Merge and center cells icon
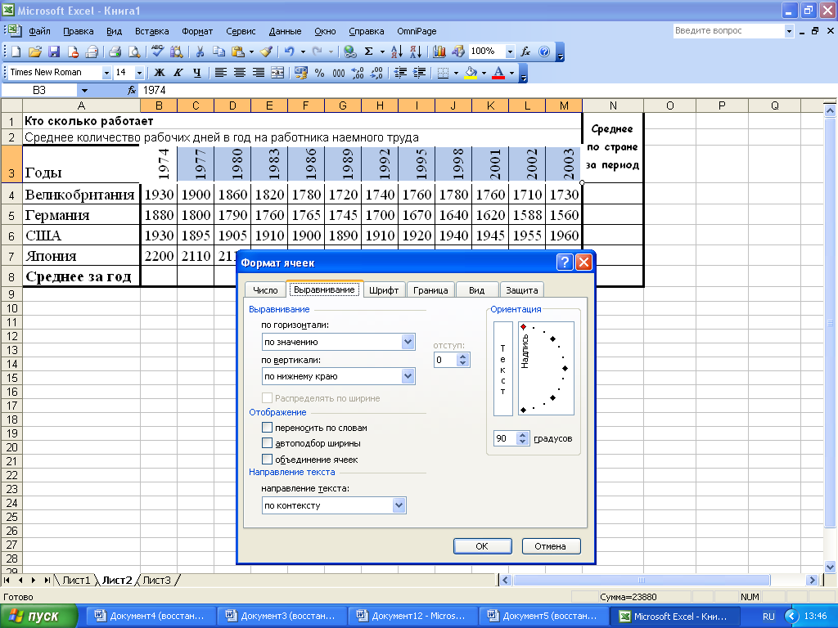This screenshot has height=628, width=838. click(x=277, y=73)
